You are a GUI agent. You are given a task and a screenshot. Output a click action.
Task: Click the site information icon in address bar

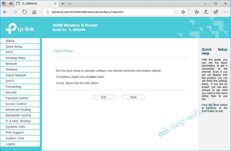click(x=47, y=12)
